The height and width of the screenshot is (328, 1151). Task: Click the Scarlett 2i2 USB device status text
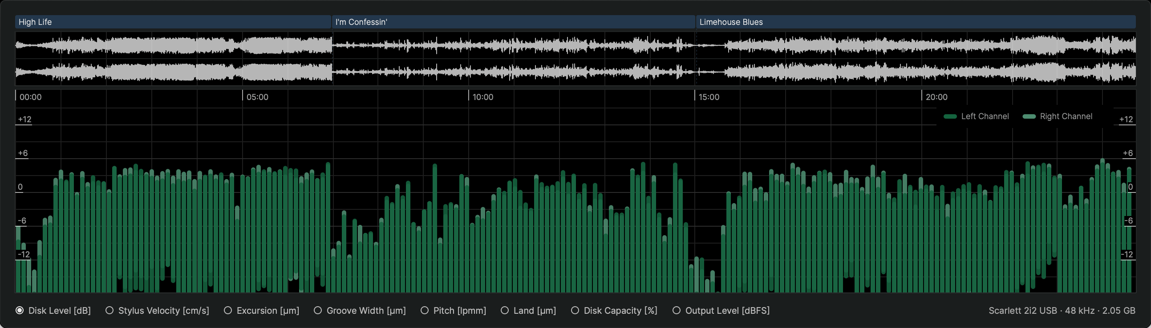click(1062, 311)
